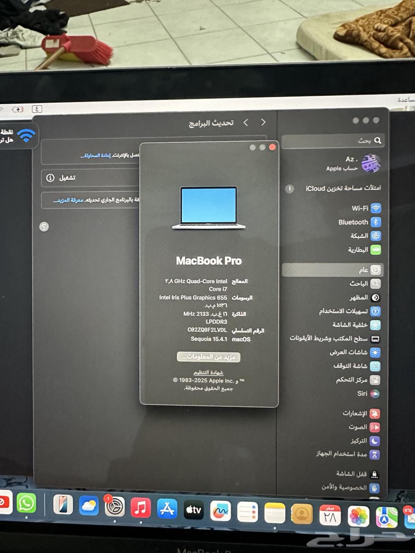Click the بحث search field
The width and height of the screenshot is (415, 553).
click(332, 141)
